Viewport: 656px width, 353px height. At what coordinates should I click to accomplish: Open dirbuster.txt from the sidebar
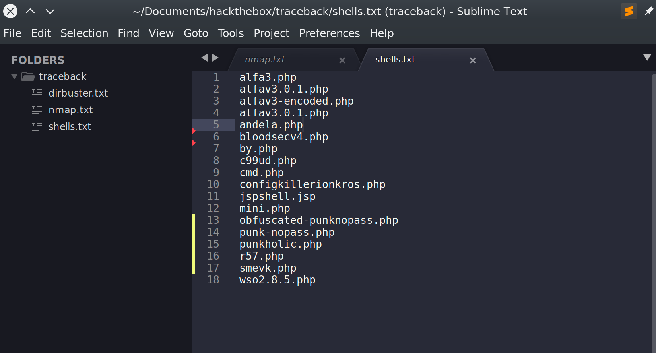click(x=78, y=93)
